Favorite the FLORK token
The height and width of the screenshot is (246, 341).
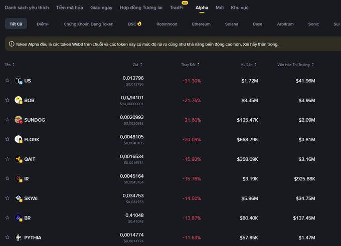pos(8,139)
